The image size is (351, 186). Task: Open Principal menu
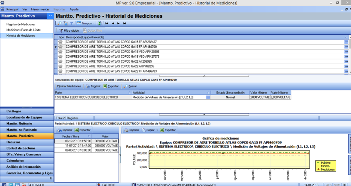point(12,9)
